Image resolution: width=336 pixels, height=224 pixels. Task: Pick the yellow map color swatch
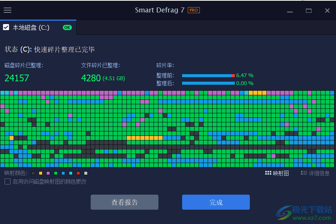pyautogui.click(x=41, y=173)
